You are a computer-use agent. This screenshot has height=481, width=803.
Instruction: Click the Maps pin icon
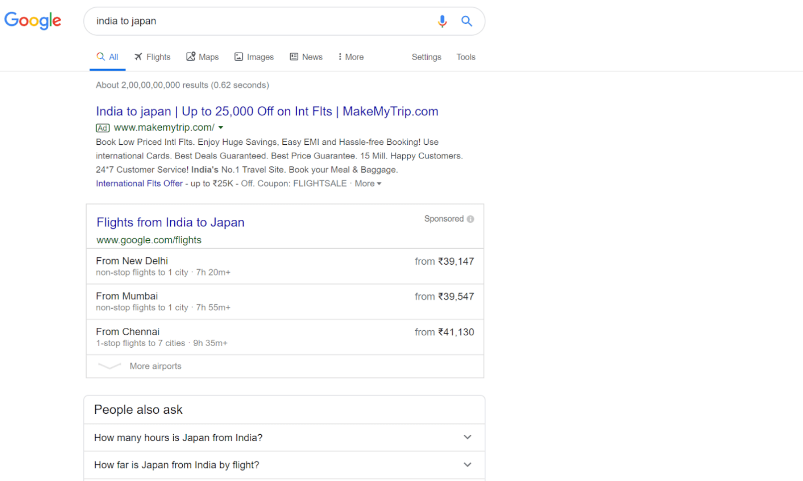(191, 57)
